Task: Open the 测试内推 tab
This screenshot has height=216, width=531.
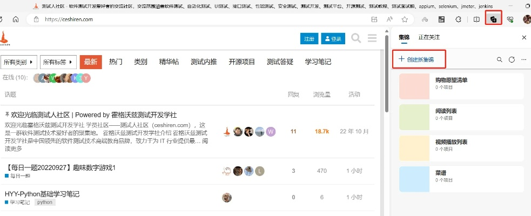Action: 204,62
